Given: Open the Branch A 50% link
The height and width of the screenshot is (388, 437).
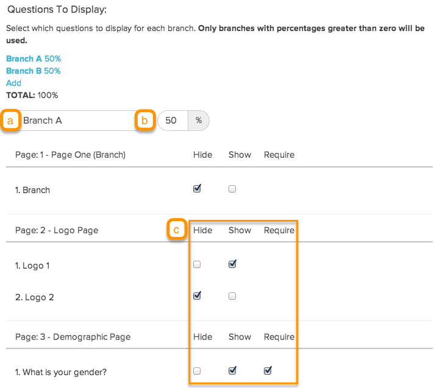Looking at the screenshot, I should point(34,58).
